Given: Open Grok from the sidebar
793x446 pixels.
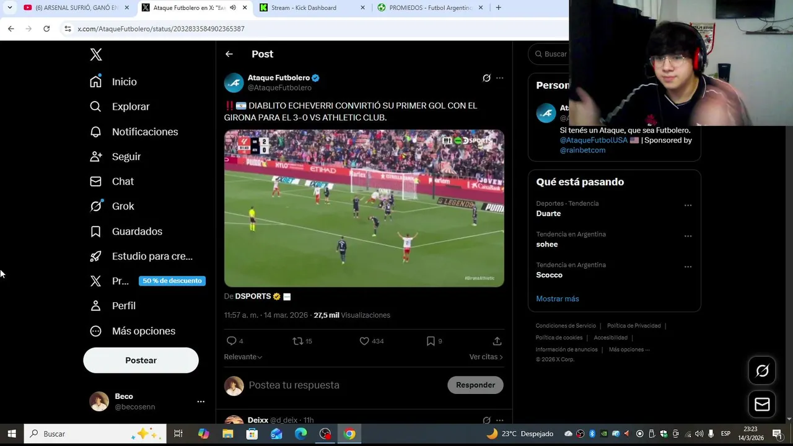Looking at the screenshot, I should click(x=112, y=206).
